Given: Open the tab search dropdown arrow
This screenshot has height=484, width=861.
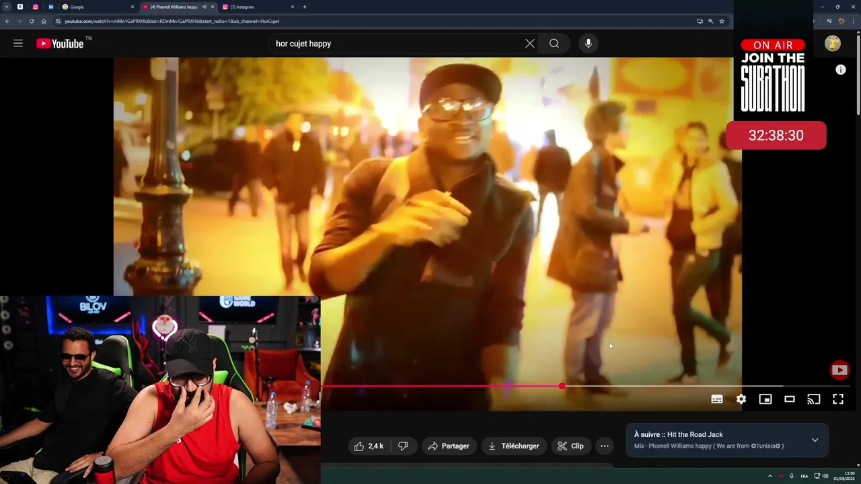Looking at the screenshot, I should 7,7.
